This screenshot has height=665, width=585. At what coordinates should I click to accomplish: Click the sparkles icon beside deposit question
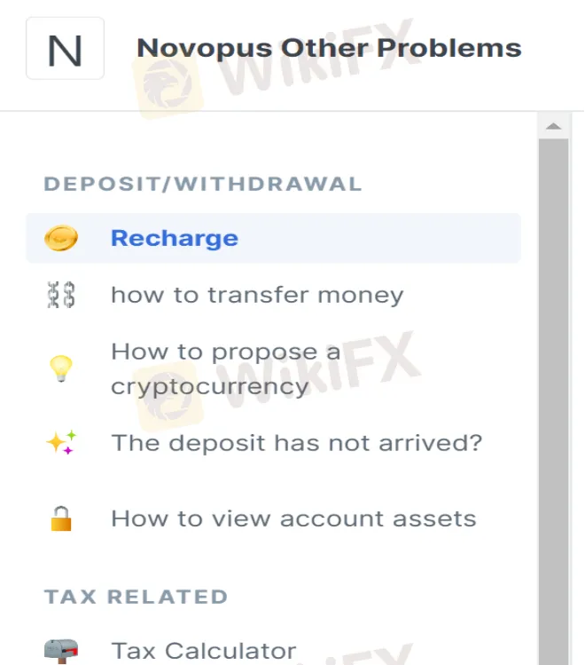[x=61, y=442]
